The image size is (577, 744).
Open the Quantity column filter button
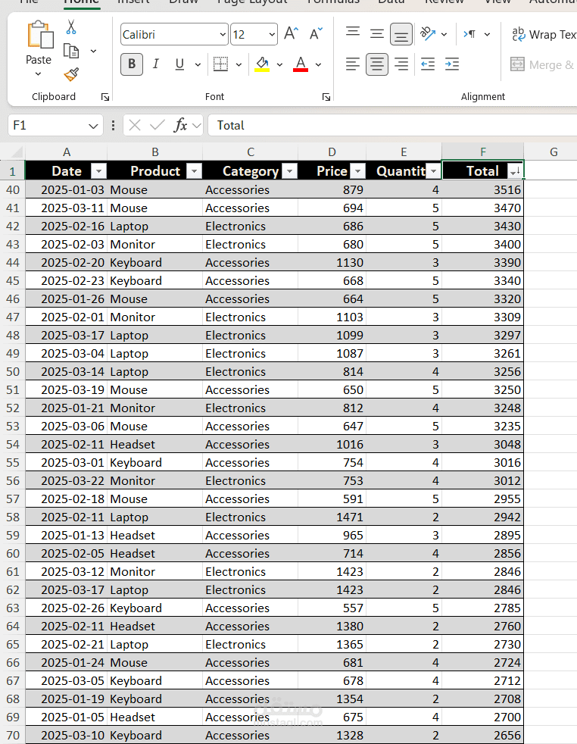tap(433, 170)
